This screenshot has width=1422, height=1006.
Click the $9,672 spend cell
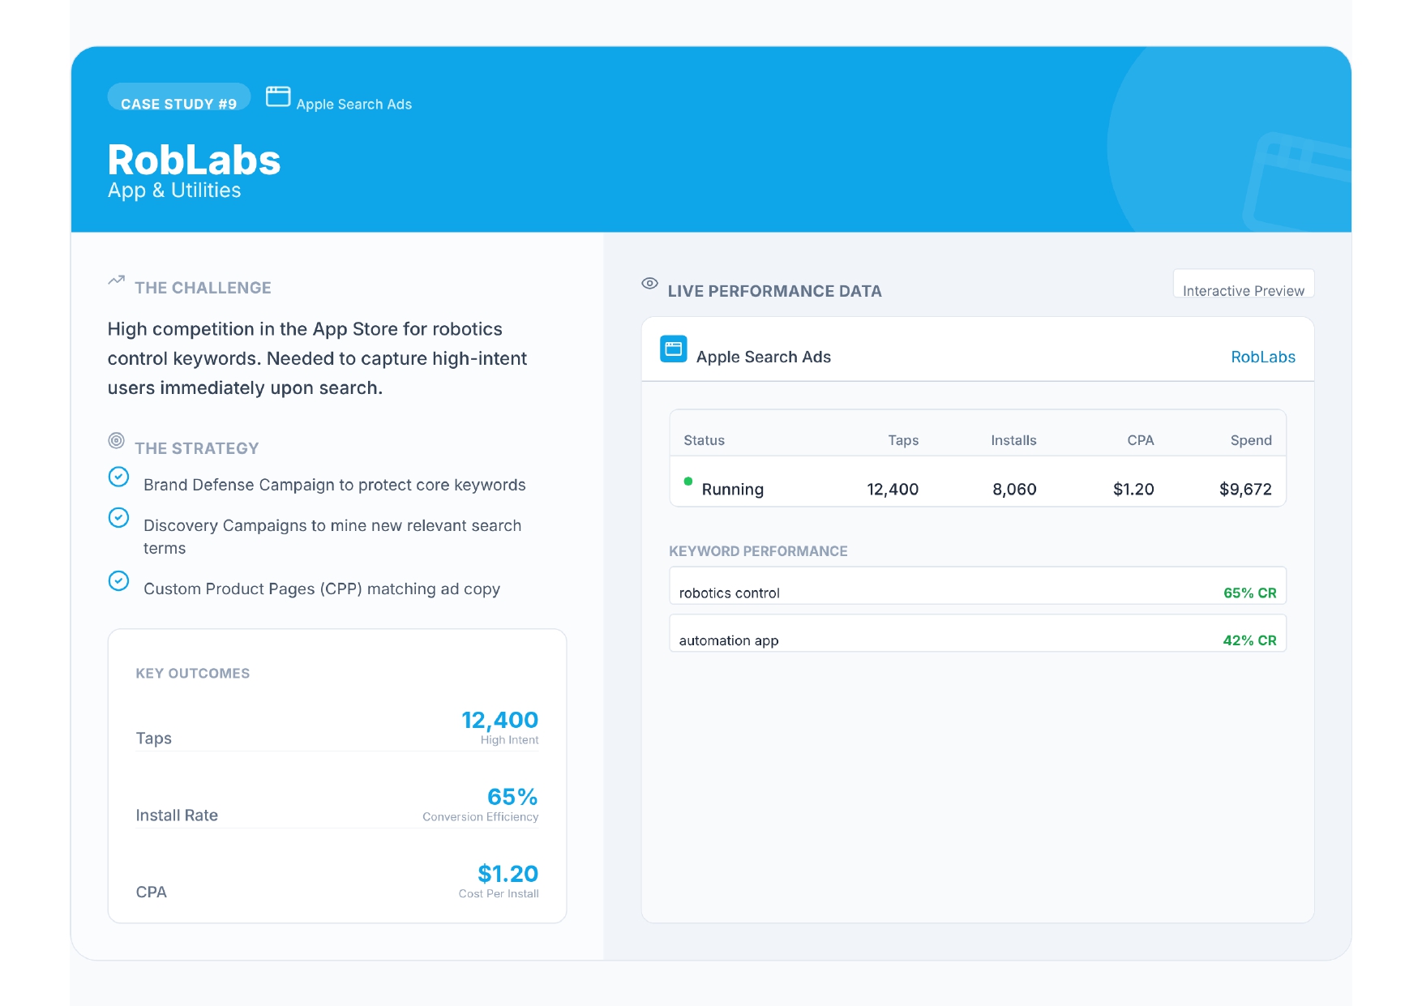click(x=1245, y=489)
